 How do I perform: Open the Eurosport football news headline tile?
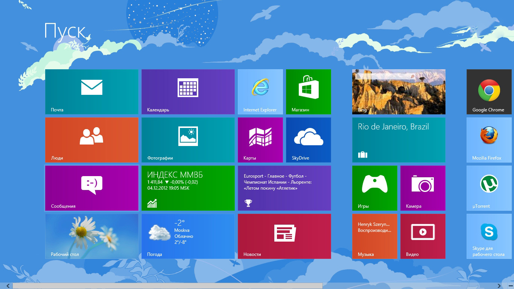click(x=284, y=188)
